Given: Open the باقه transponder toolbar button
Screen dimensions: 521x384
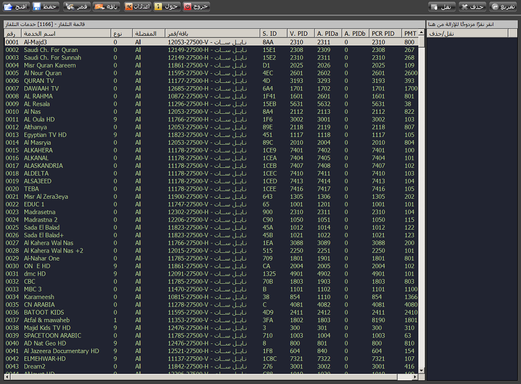Looking at the screenshot, I should pos(106,6).
